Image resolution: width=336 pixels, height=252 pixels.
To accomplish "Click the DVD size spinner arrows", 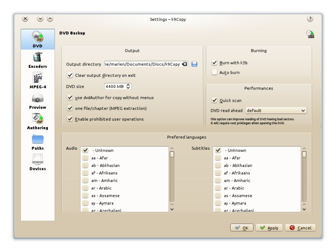I will point(128,86).
